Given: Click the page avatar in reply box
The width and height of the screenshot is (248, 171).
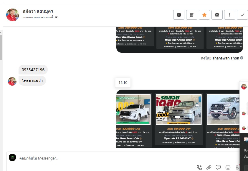Looking at the screenshot, I should click(x=12, y=157).
